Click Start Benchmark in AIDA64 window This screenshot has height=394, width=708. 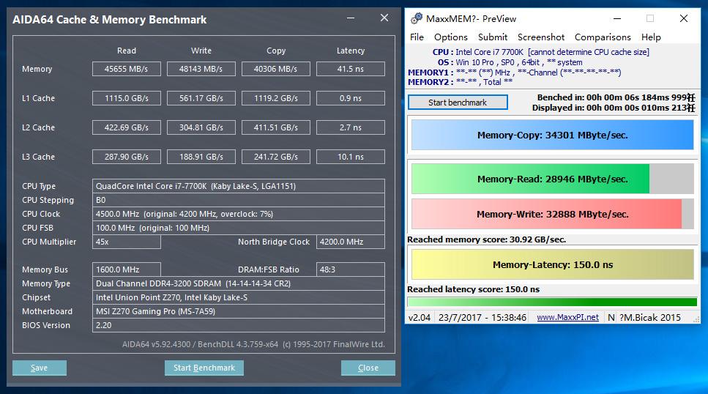pyautogui.click(x=204, y=368)
